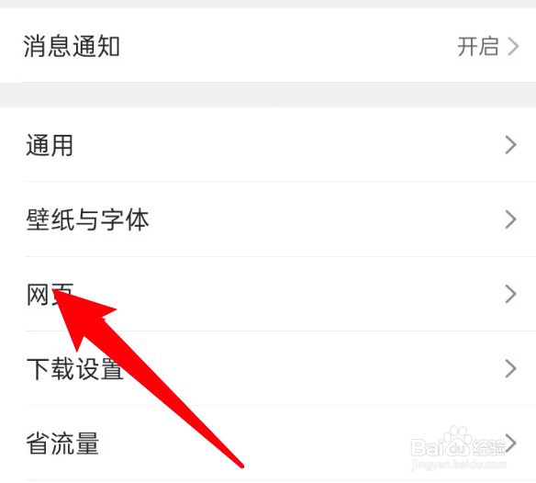Open the 网页 settings item
This screenshot has width=536, height=483.
pyautogui.click(x=268, y=294)
